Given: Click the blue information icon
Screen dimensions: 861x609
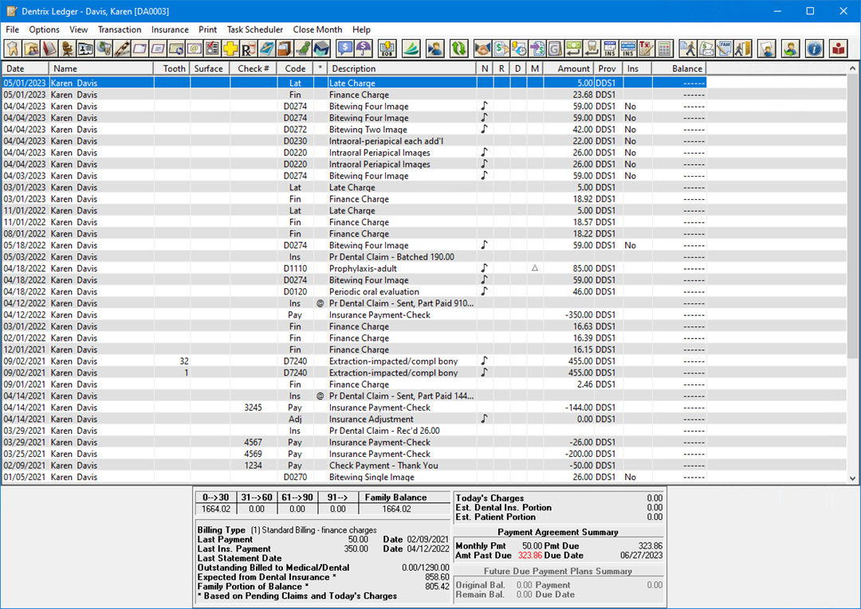Looking at the screenshot, I should [x=814, y=49].
